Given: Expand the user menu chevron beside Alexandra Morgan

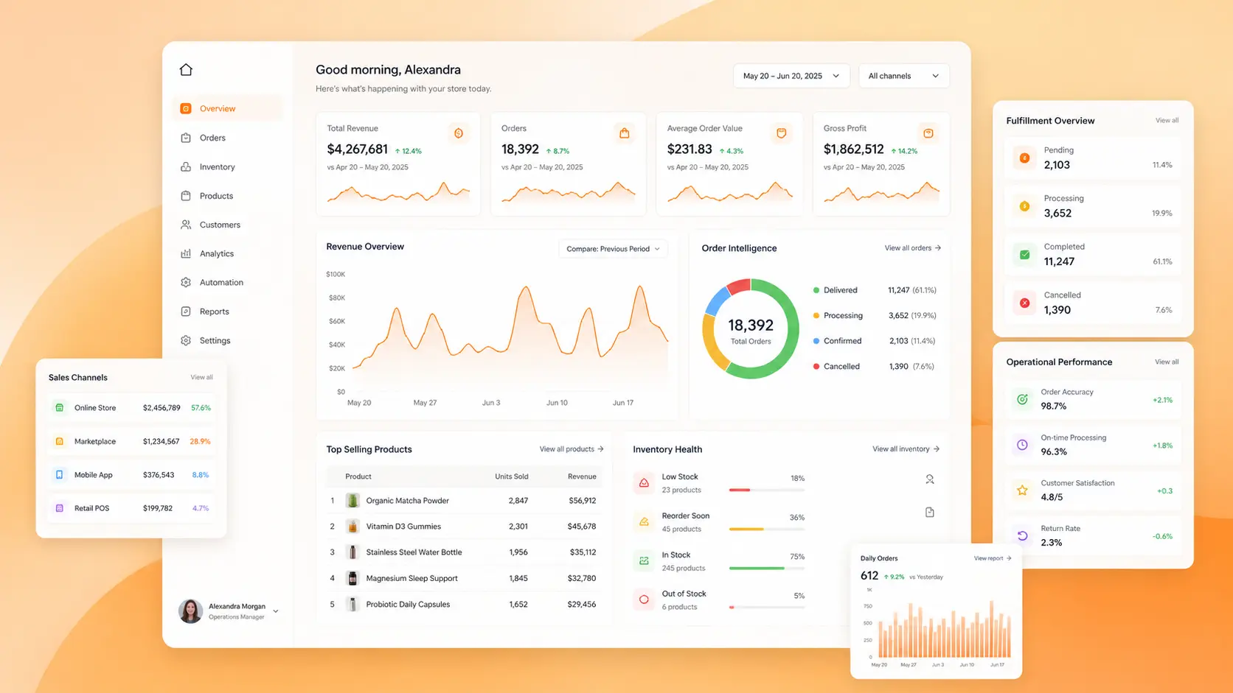Looking at the screenshot, I should tap(276, 611).
